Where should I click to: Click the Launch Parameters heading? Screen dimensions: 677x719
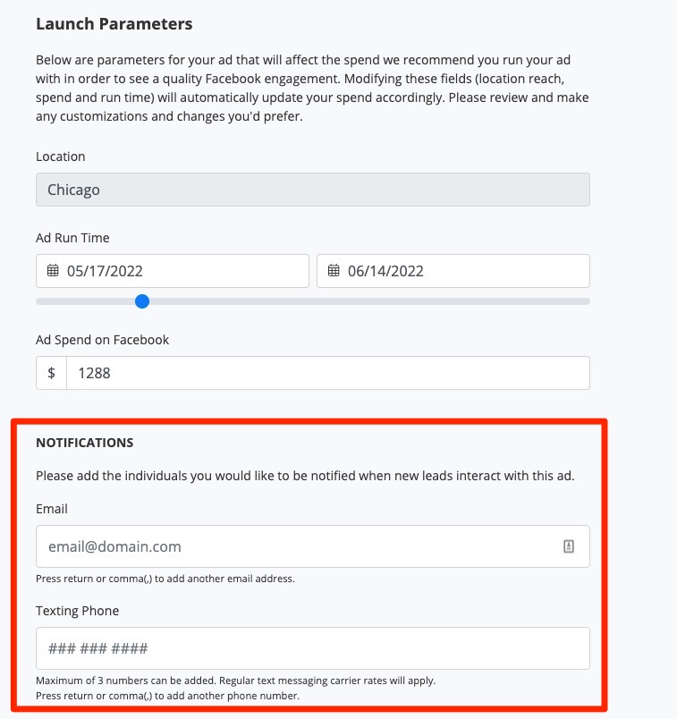(x=114, y=23)
